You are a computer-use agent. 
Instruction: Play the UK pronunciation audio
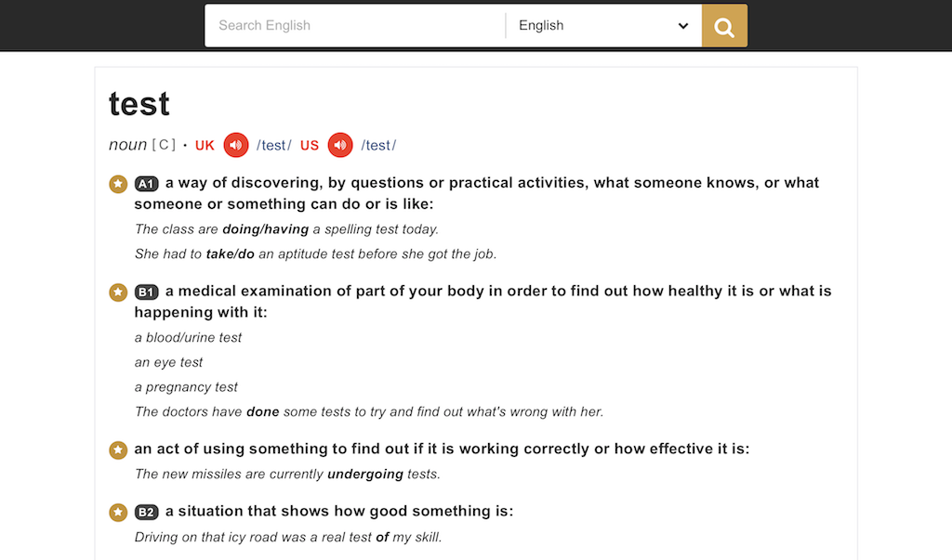pyautogui.click(x=235, y=145)
